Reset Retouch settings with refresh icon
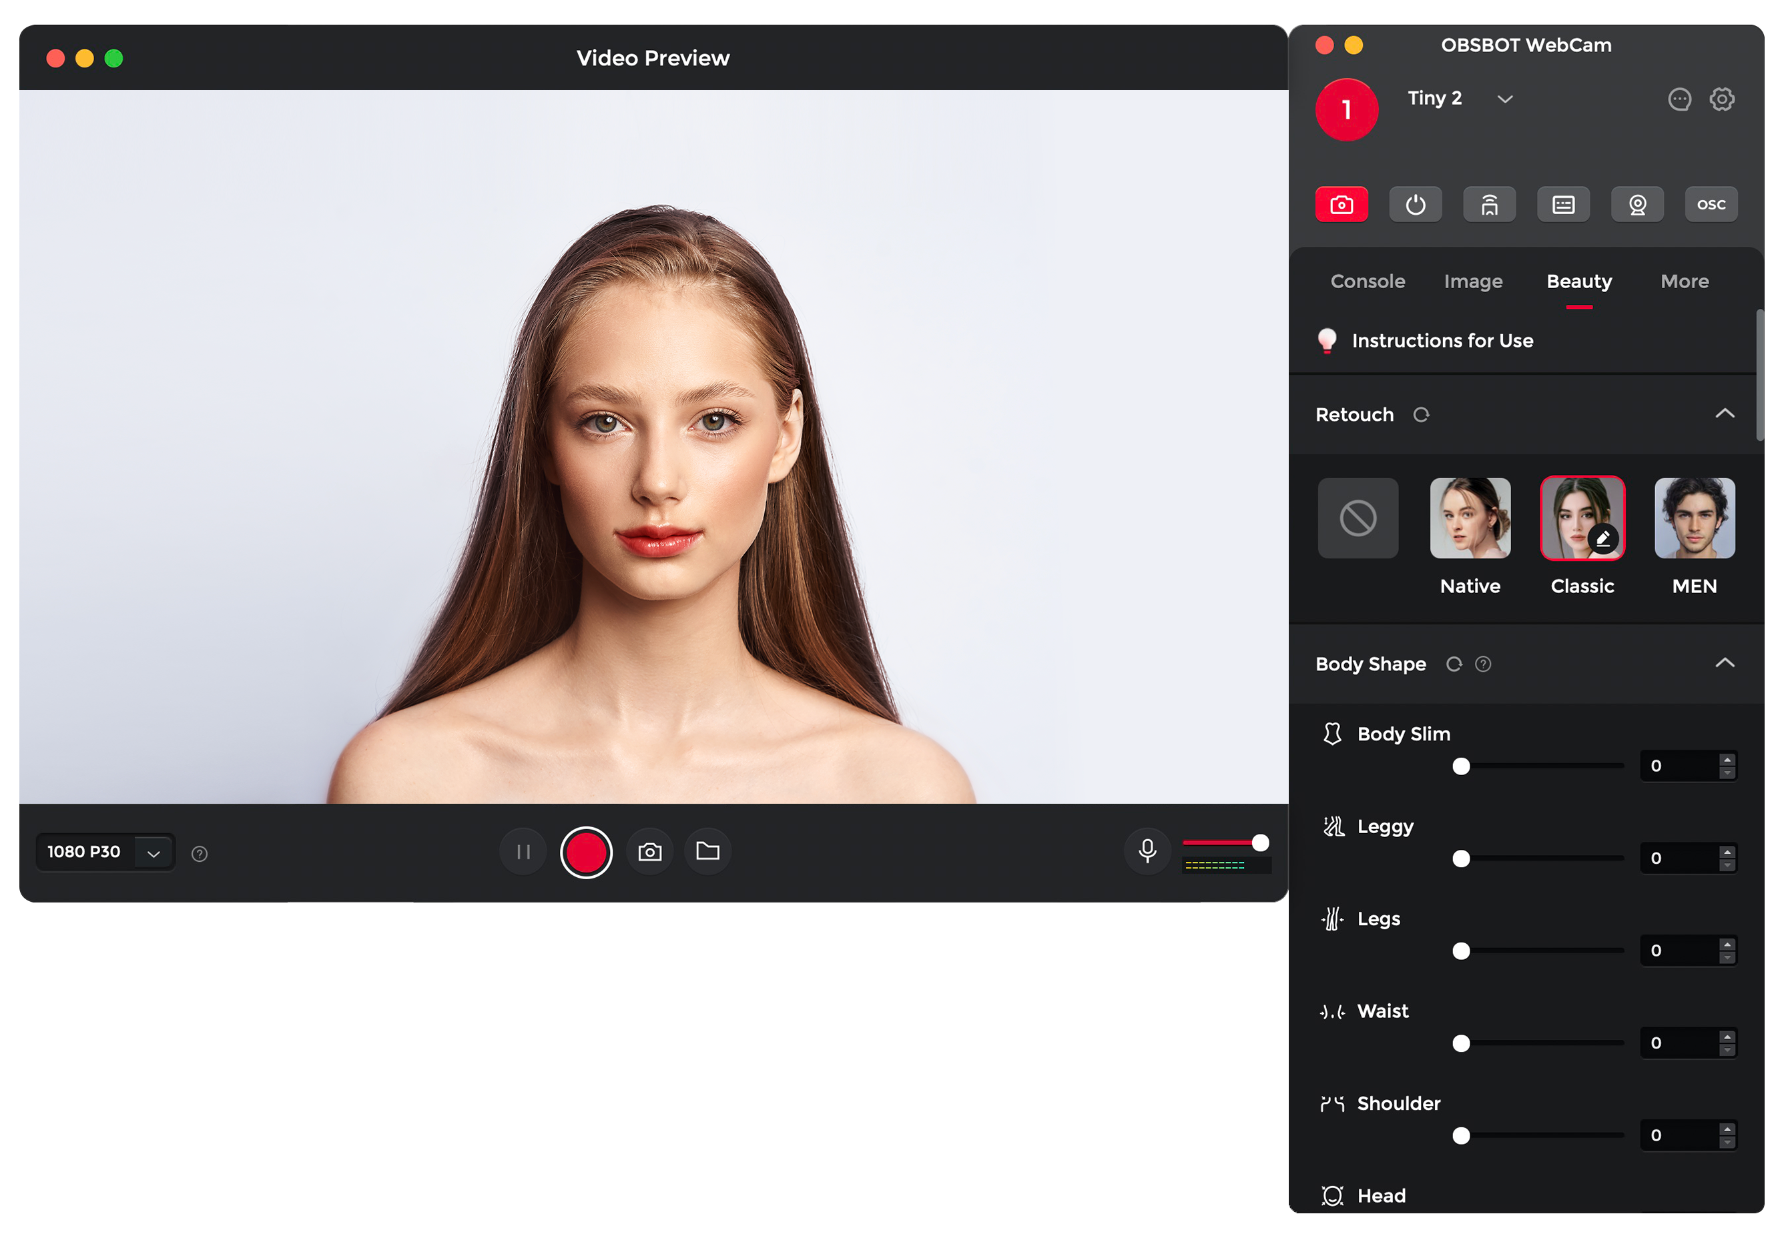The height and width of the screenshot is (1238, 1786). click(x=1420, y=415)
